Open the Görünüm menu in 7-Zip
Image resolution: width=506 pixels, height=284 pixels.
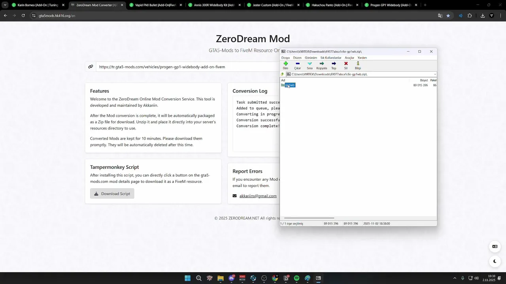(x=311, y=58)
